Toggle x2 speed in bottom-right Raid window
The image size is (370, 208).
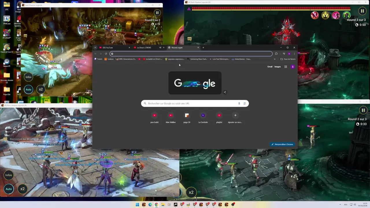click(x=191, y=192)
